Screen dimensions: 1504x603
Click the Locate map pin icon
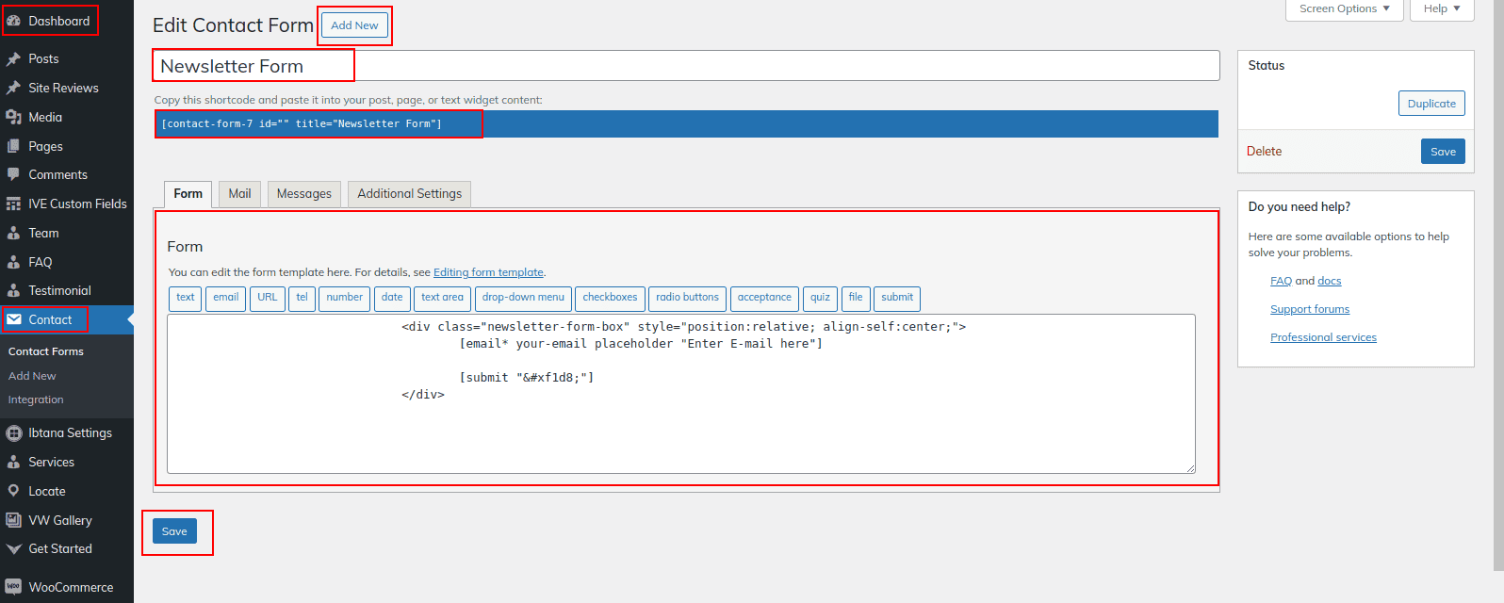pos(13,491)
